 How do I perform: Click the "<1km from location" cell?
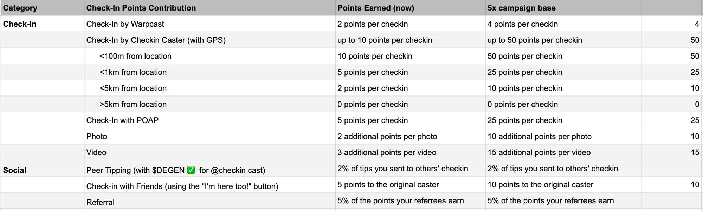tap(133, 72)
